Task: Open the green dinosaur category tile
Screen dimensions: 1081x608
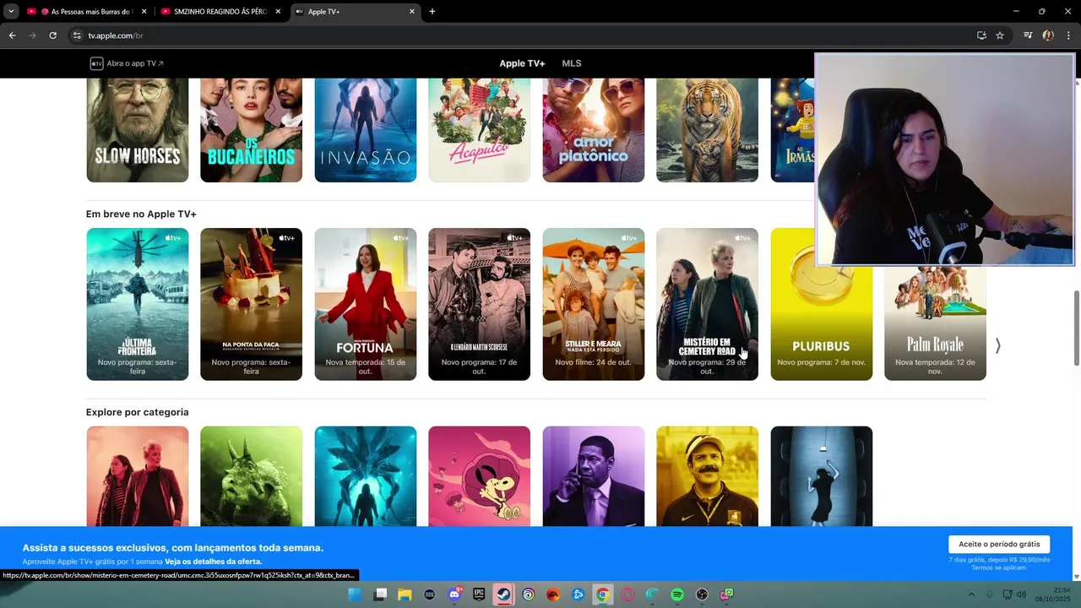Action: [251, 476]
